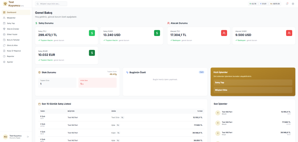This screenshot has height=142, width=298.
Task: Click the notification bell icon
Action: 287,4
